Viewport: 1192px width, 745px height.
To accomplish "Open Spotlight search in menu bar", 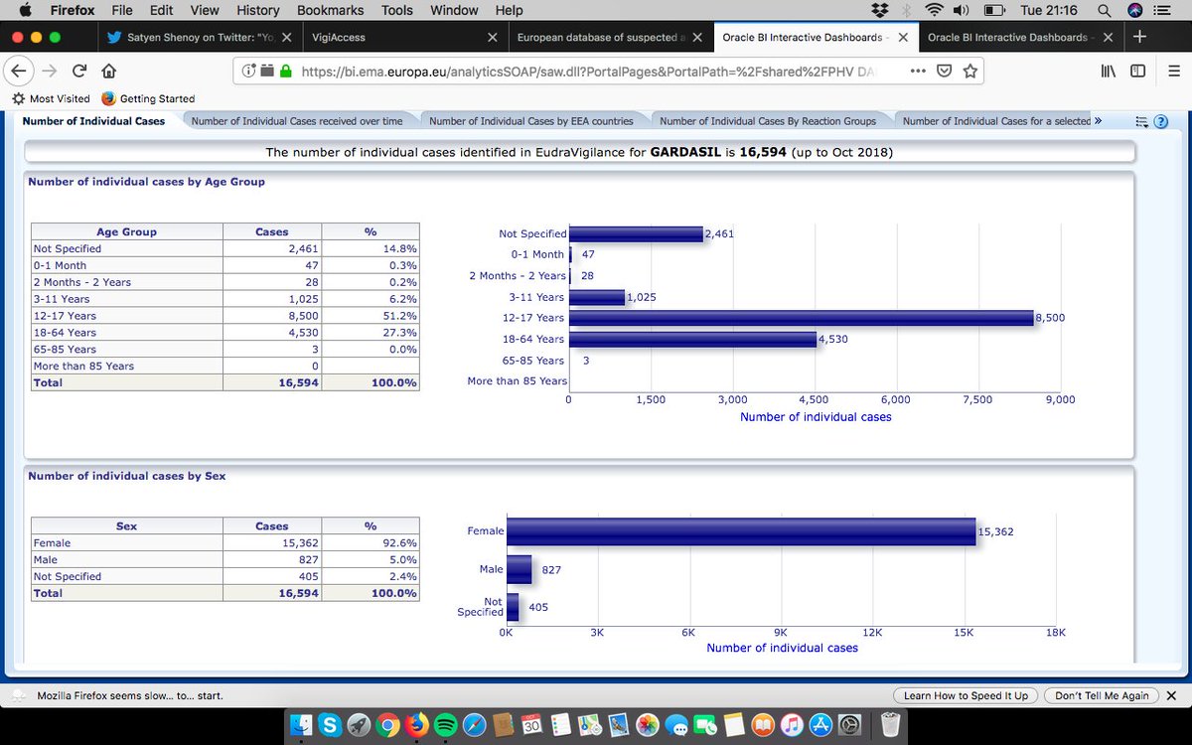I will [1105, 10].
